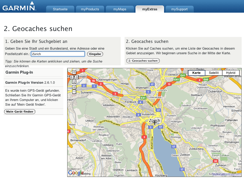Click the Birmensdorf label on map
244x179 pixels.
78,140
